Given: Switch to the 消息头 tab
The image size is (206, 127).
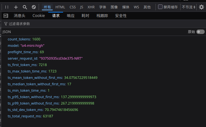Looking at the screenshot, I should (20, 16).
